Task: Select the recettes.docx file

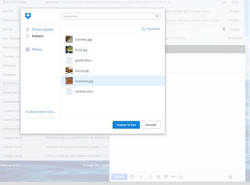Action: (113, 91)
